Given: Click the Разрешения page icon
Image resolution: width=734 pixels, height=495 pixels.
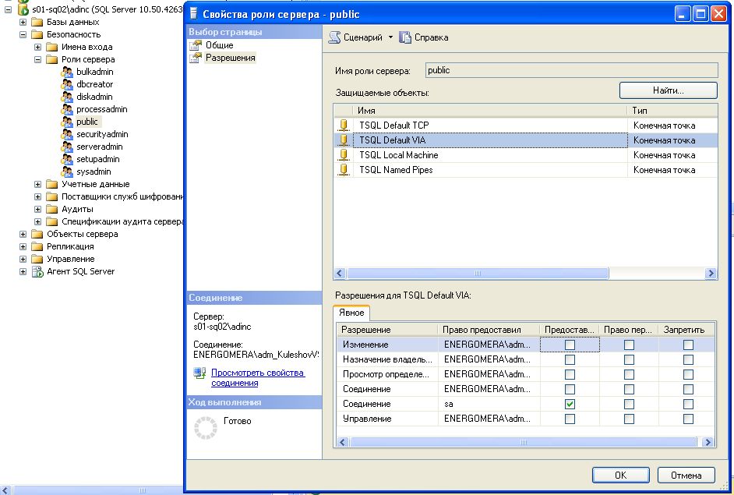Looking at the screenshot, I should tap(196, 58).
